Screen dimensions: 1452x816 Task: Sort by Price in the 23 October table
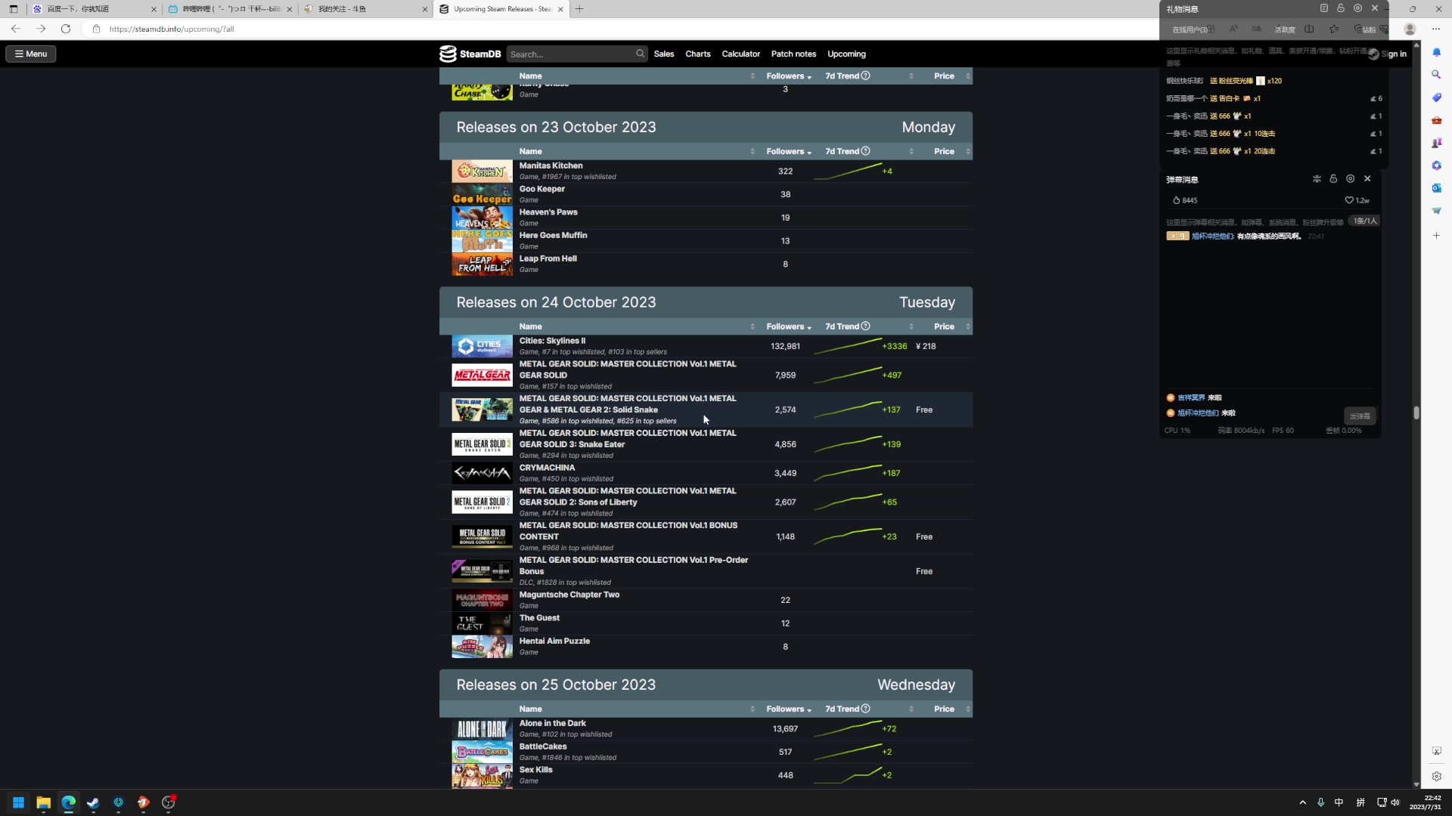944,151
